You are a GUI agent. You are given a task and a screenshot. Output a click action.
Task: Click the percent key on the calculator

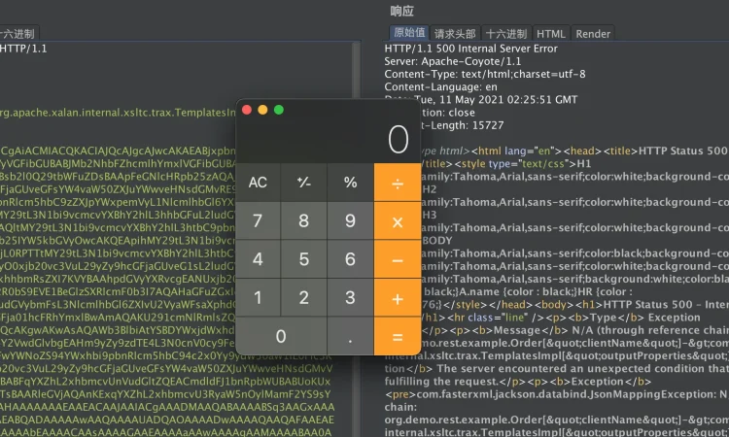pyautogui.click(x=351, y=182)
